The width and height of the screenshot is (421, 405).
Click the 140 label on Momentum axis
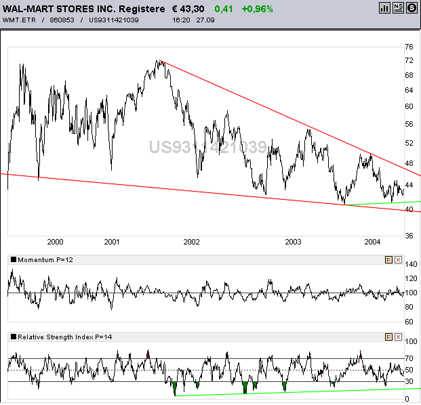click(411, 264)
